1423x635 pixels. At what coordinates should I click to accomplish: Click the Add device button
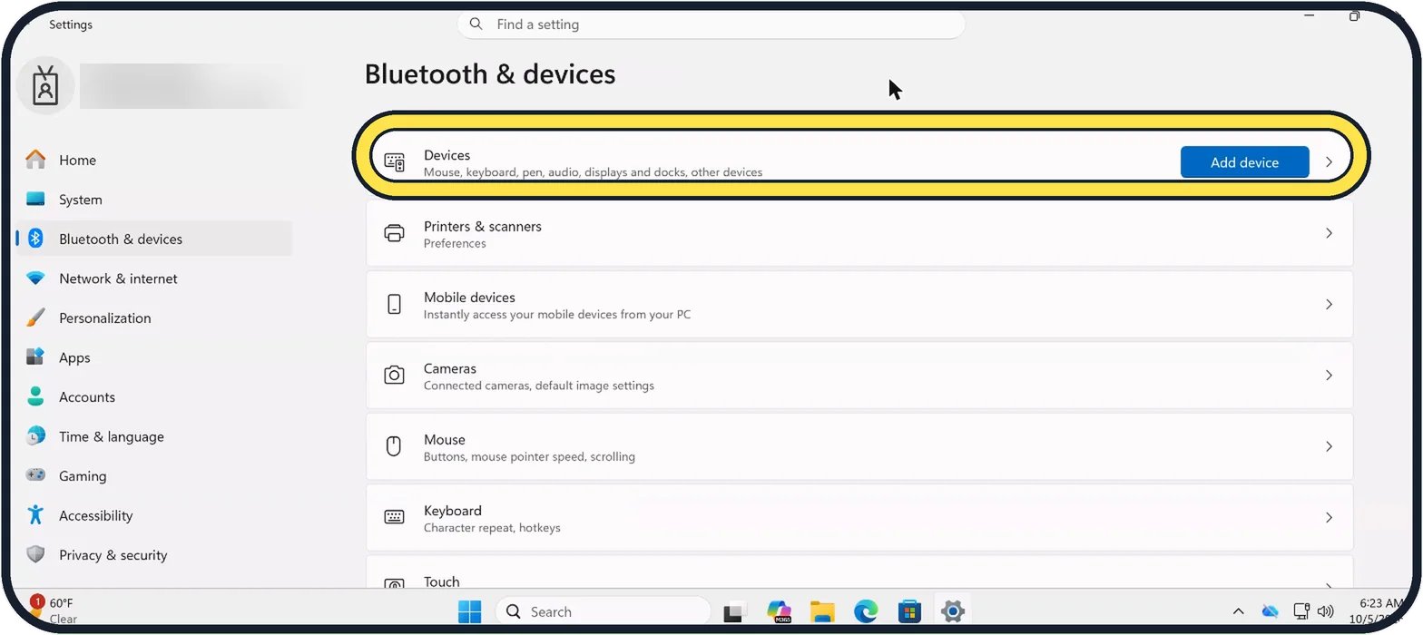(x=1244, y=162)
